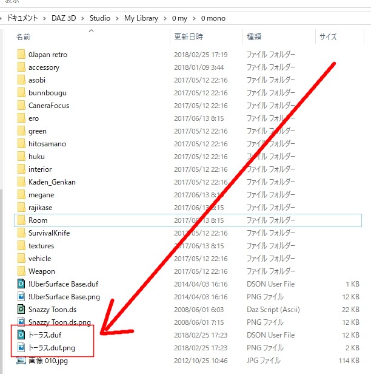Click the 22 KB size cell
371x374 pixels.
tap(350, 310)
